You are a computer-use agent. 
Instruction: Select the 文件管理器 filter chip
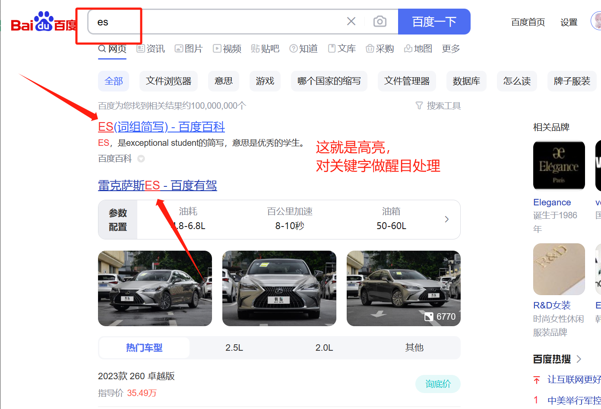407,81
